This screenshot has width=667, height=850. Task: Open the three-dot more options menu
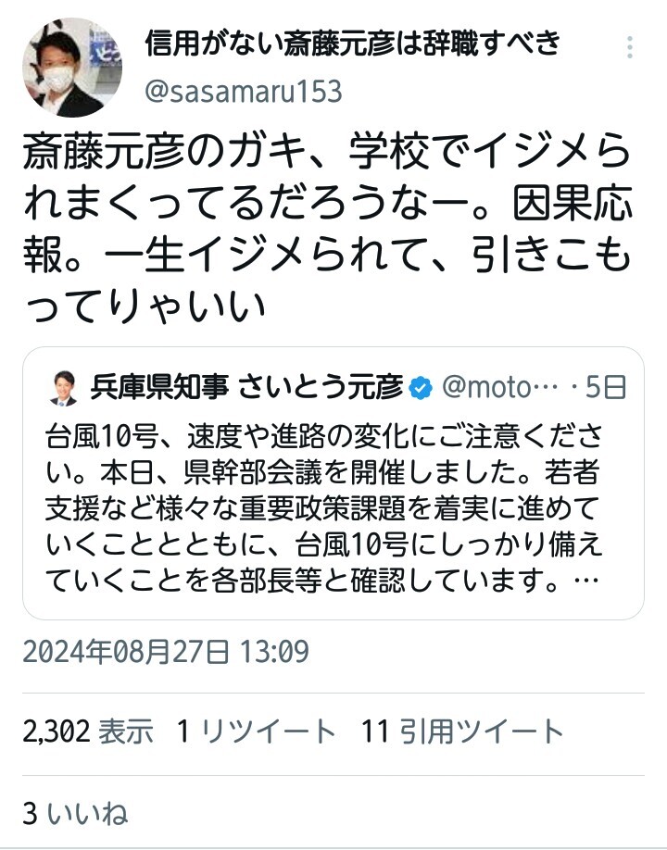tap(630, 48)
